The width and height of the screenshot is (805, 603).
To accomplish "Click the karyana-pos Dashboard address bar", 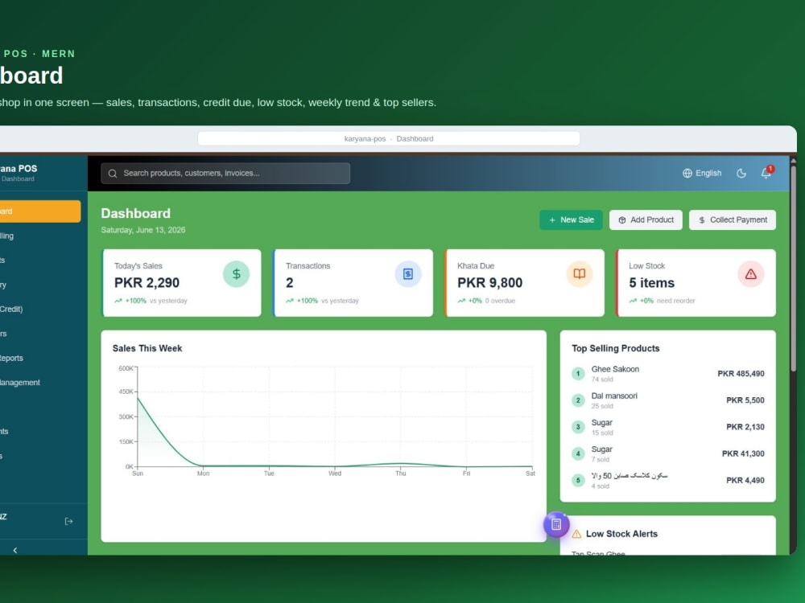I will click(x=389, y=138).
